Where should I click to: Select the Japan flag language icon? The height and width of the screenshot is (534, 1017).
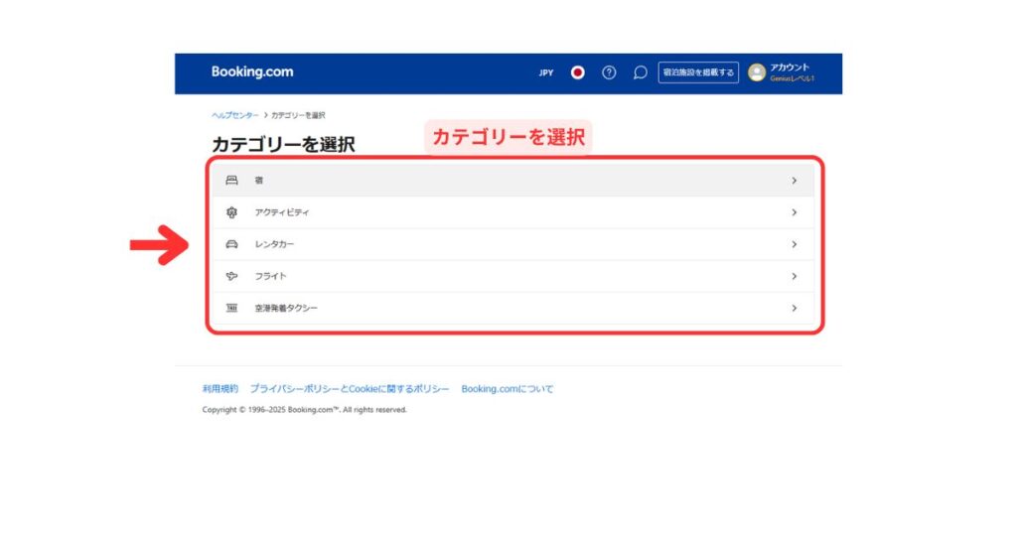click(577, 72)
